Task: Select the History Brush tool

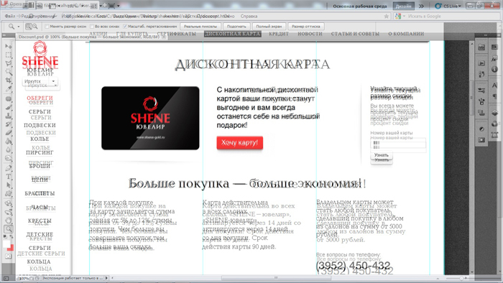Action: 9,124
